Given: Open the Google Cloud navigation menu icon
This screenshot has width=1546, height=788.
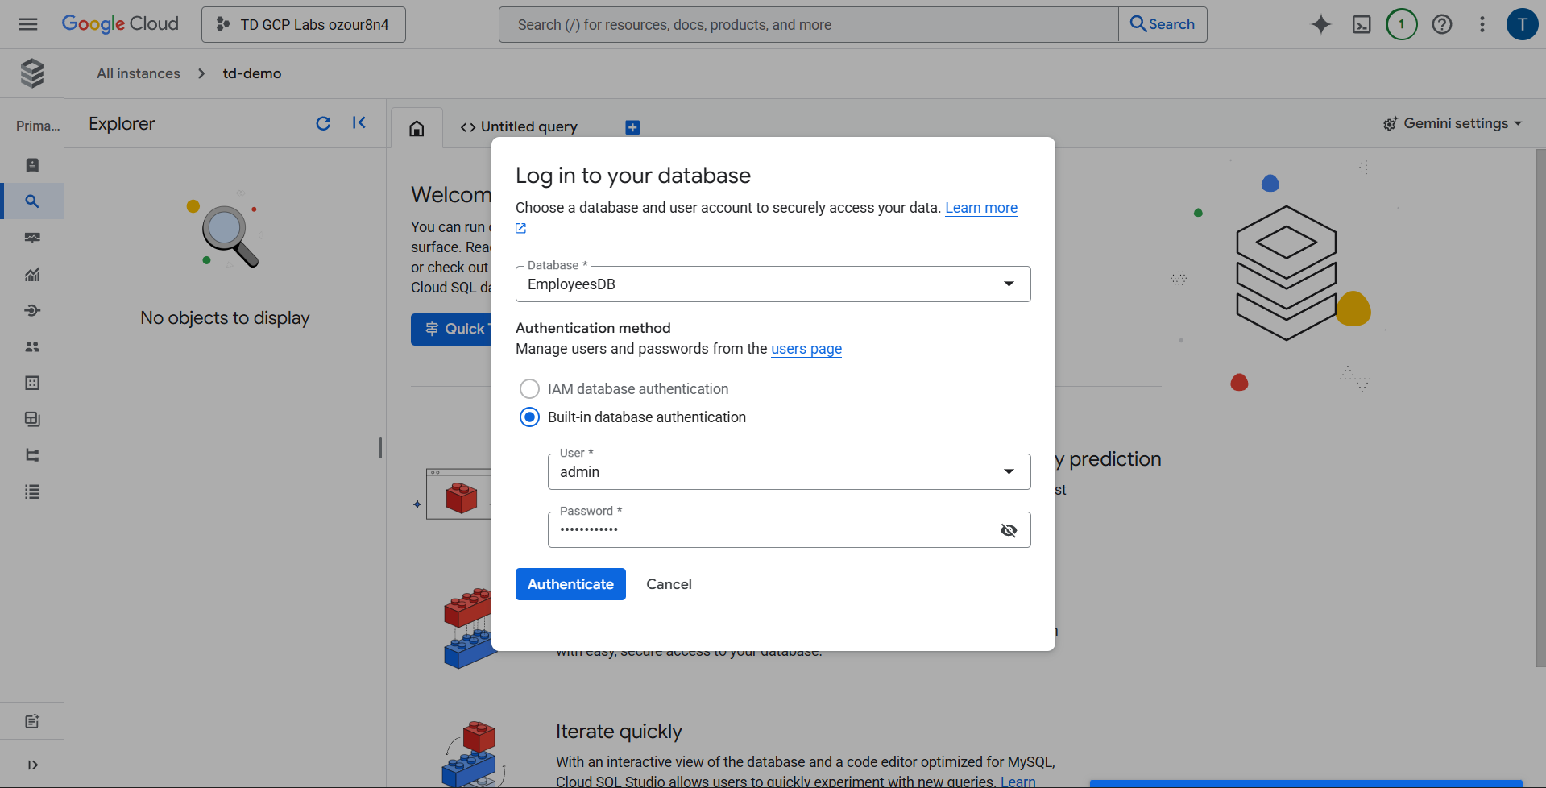Looking at the screenshot, I should [x=28, y=24].
